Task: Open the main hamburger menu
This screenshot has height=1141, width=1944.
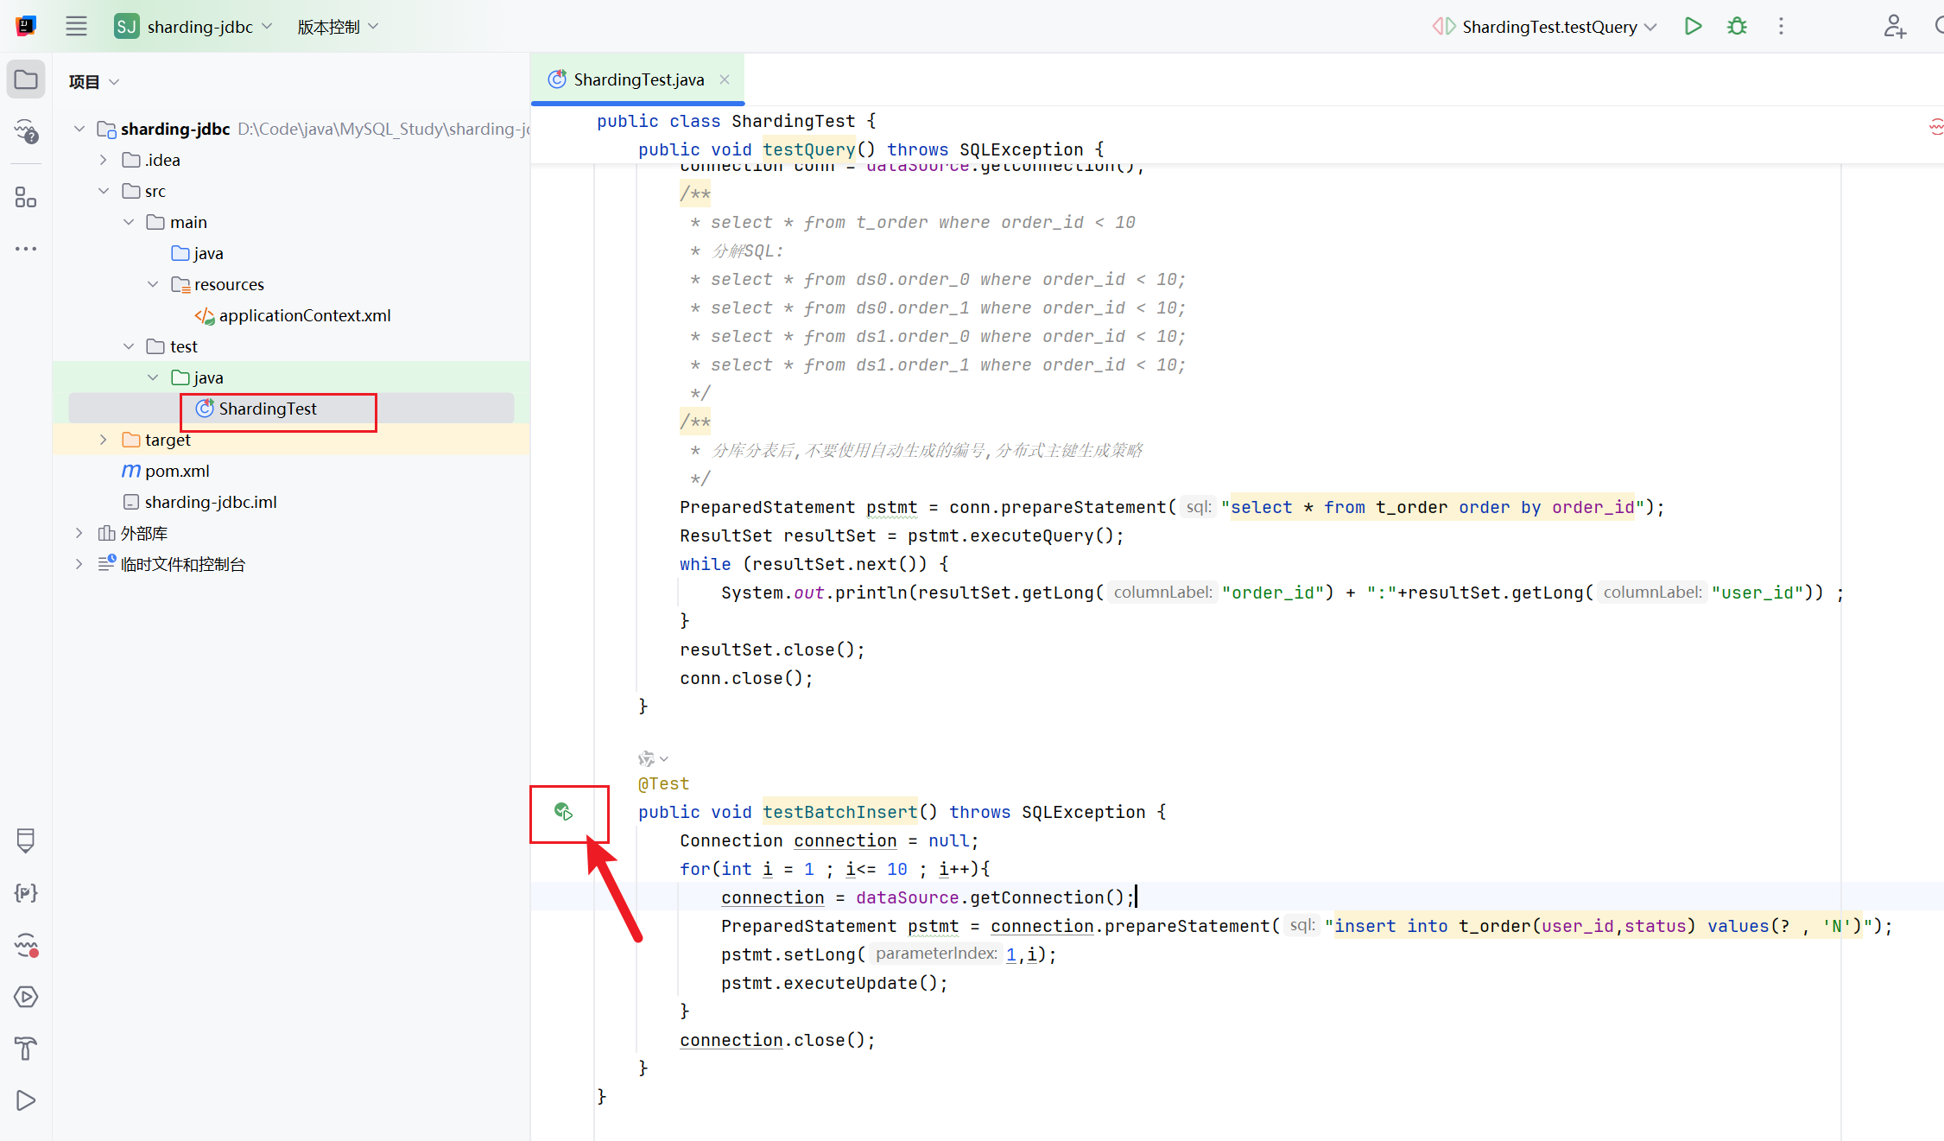Action: pyautogui.click(x=76, y=26)
